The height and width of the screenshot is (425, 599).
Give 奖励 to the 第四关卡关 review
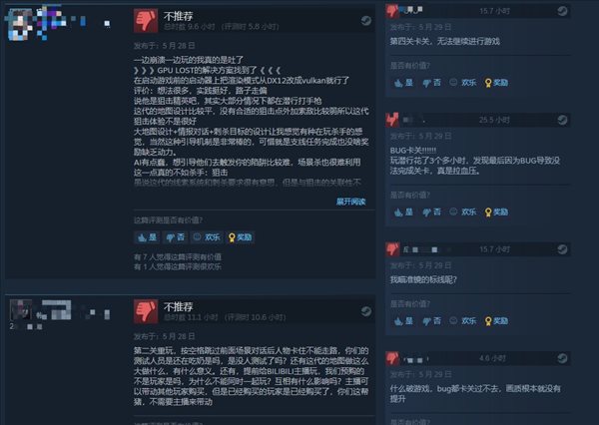click(496, 83)
